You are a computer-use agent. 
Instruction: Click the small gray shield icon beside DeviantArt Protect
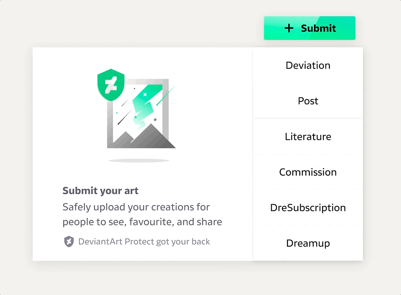coord(69,242)
